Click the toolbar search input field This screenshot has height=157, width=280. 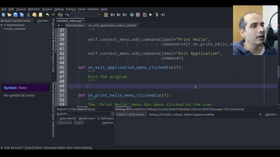[84, 15]
